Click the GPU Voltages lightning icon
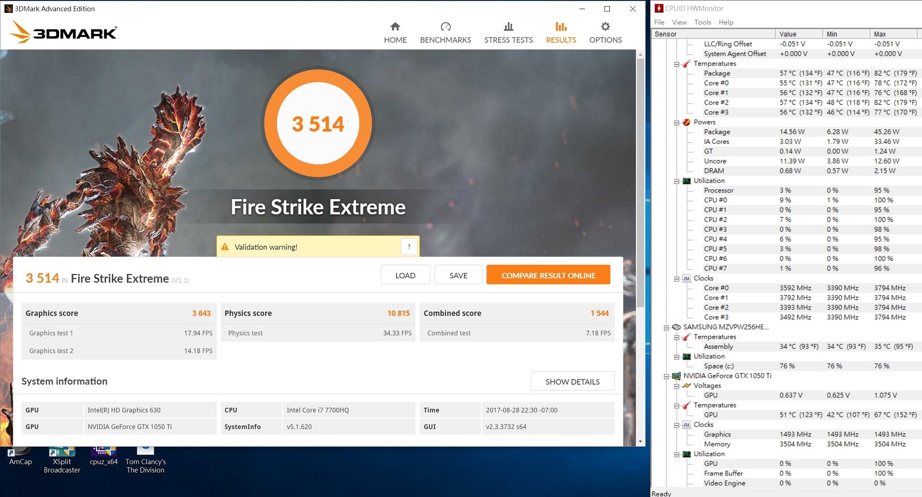Viewport: 922px width, 497px height. pyautogui.click(x=687, y=386)
